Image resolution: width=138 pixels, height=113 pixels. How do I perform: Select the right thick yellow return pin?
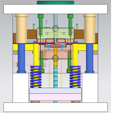[x=75, y=55]
